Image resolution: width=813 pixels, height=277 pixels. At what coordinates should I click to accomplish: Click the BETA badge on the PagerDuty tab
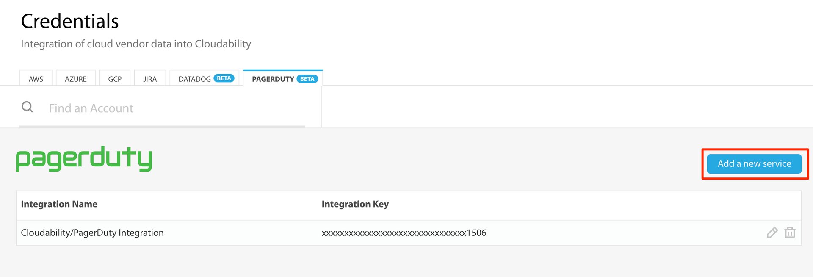pos(307,79)
